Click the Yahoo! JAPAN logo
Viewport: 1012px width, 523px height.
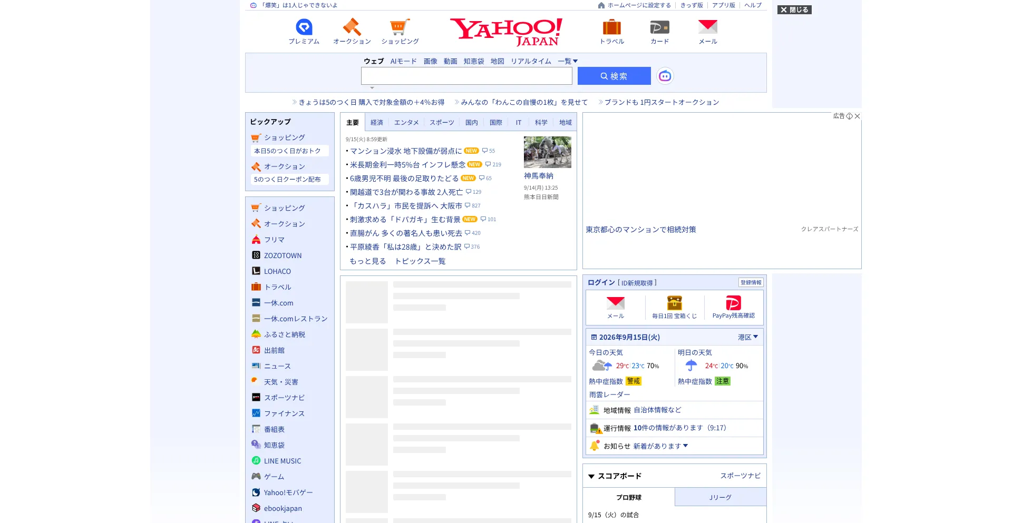tap(506, 32)
